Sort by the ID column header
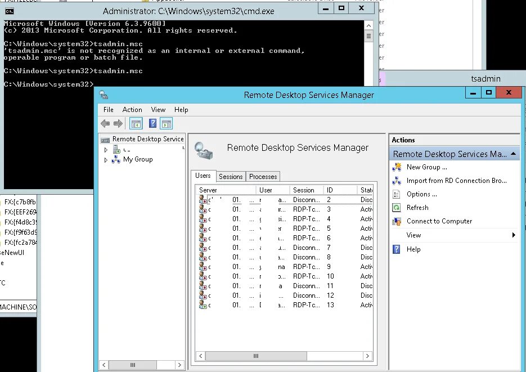The height and width of the screenshot is (372, 526). pos(340,190)
